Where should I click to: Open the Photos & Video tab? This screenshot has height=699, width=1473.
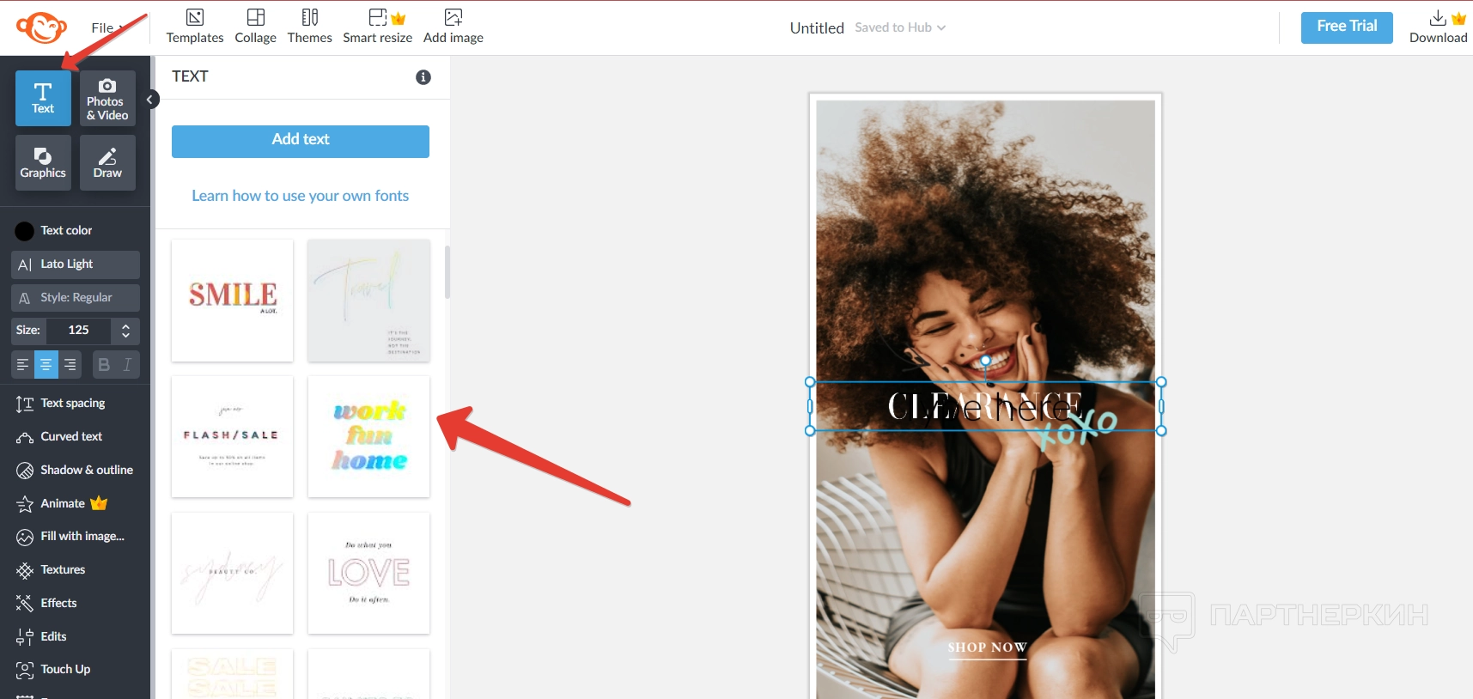click(107, 99)
